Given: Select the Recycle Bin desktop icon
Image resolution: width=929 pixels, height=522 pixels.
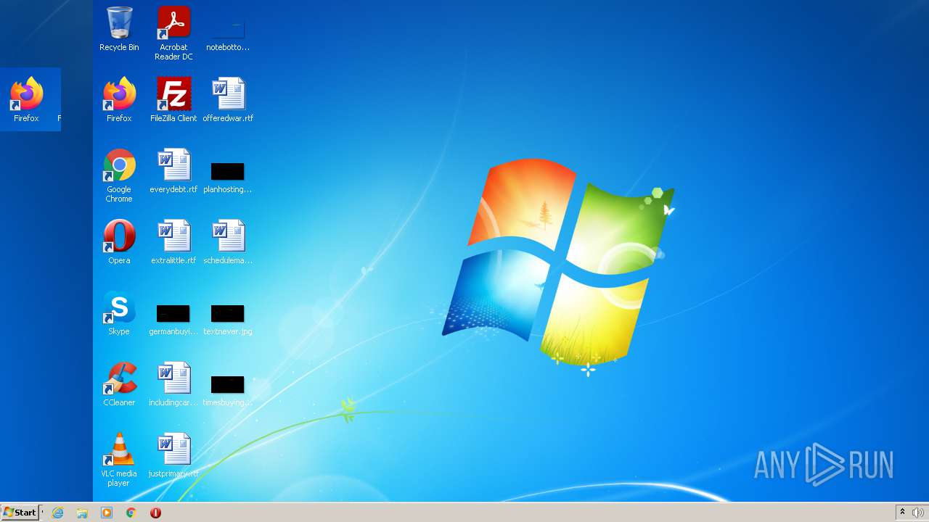Looking at the screenshot, I should tap(119, 29).
